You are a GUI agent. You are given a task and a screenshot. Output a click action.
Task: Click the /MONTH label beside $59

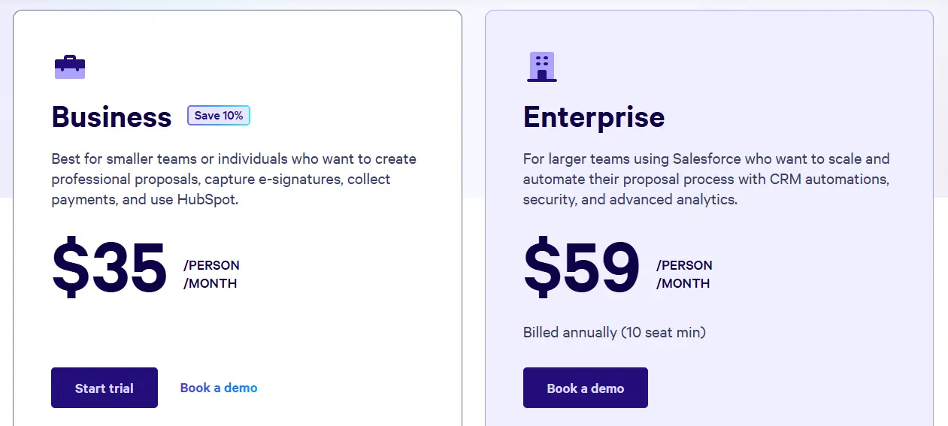click(683, 283)
